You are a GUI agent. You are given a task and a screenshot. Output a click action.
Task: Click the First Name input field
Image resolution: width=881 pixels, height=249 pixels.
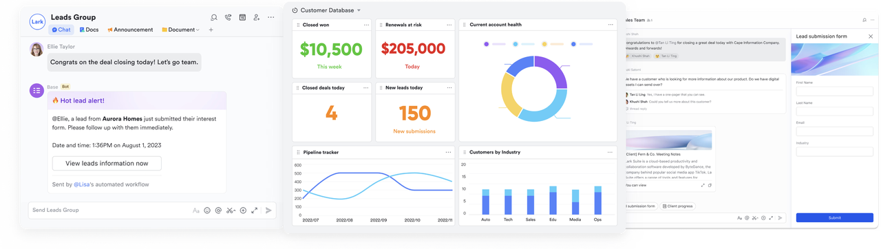coord(834,91)
